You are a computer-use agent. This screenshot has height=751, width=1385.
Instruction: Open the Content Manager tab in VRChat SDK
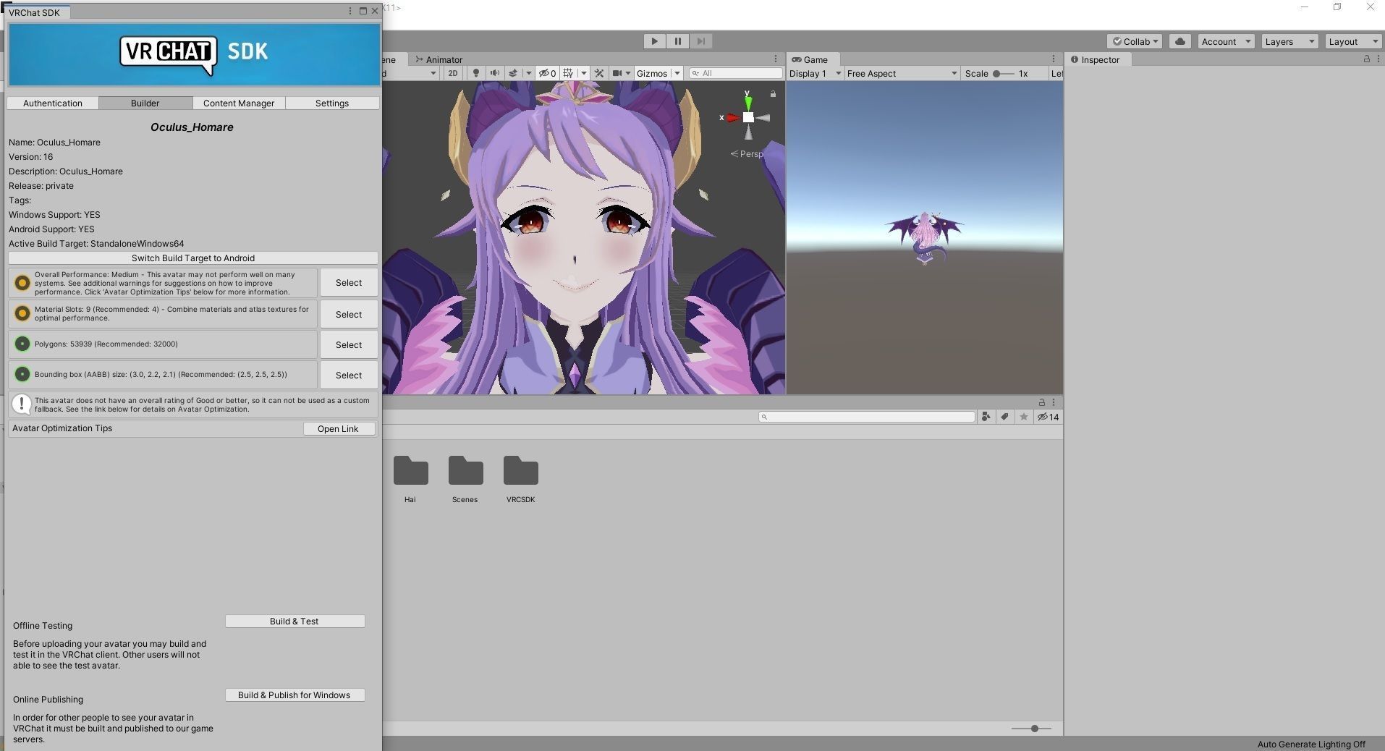point(238,103)
